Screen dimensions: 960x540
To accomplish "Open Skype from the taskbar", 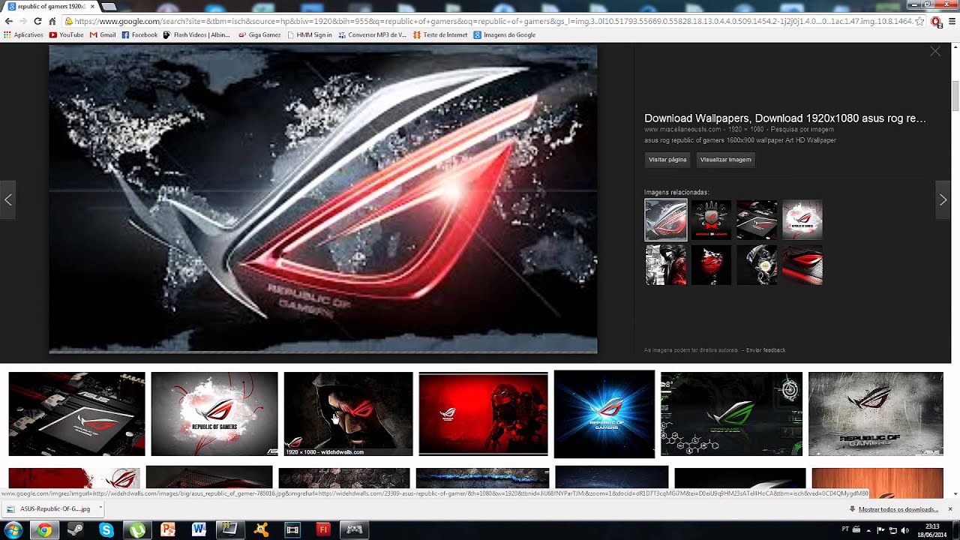I will pos(106,530).
